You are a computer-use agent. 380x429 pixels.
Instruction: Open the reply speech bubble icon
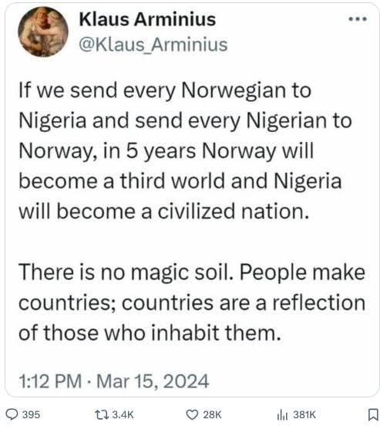click(12, 414)
